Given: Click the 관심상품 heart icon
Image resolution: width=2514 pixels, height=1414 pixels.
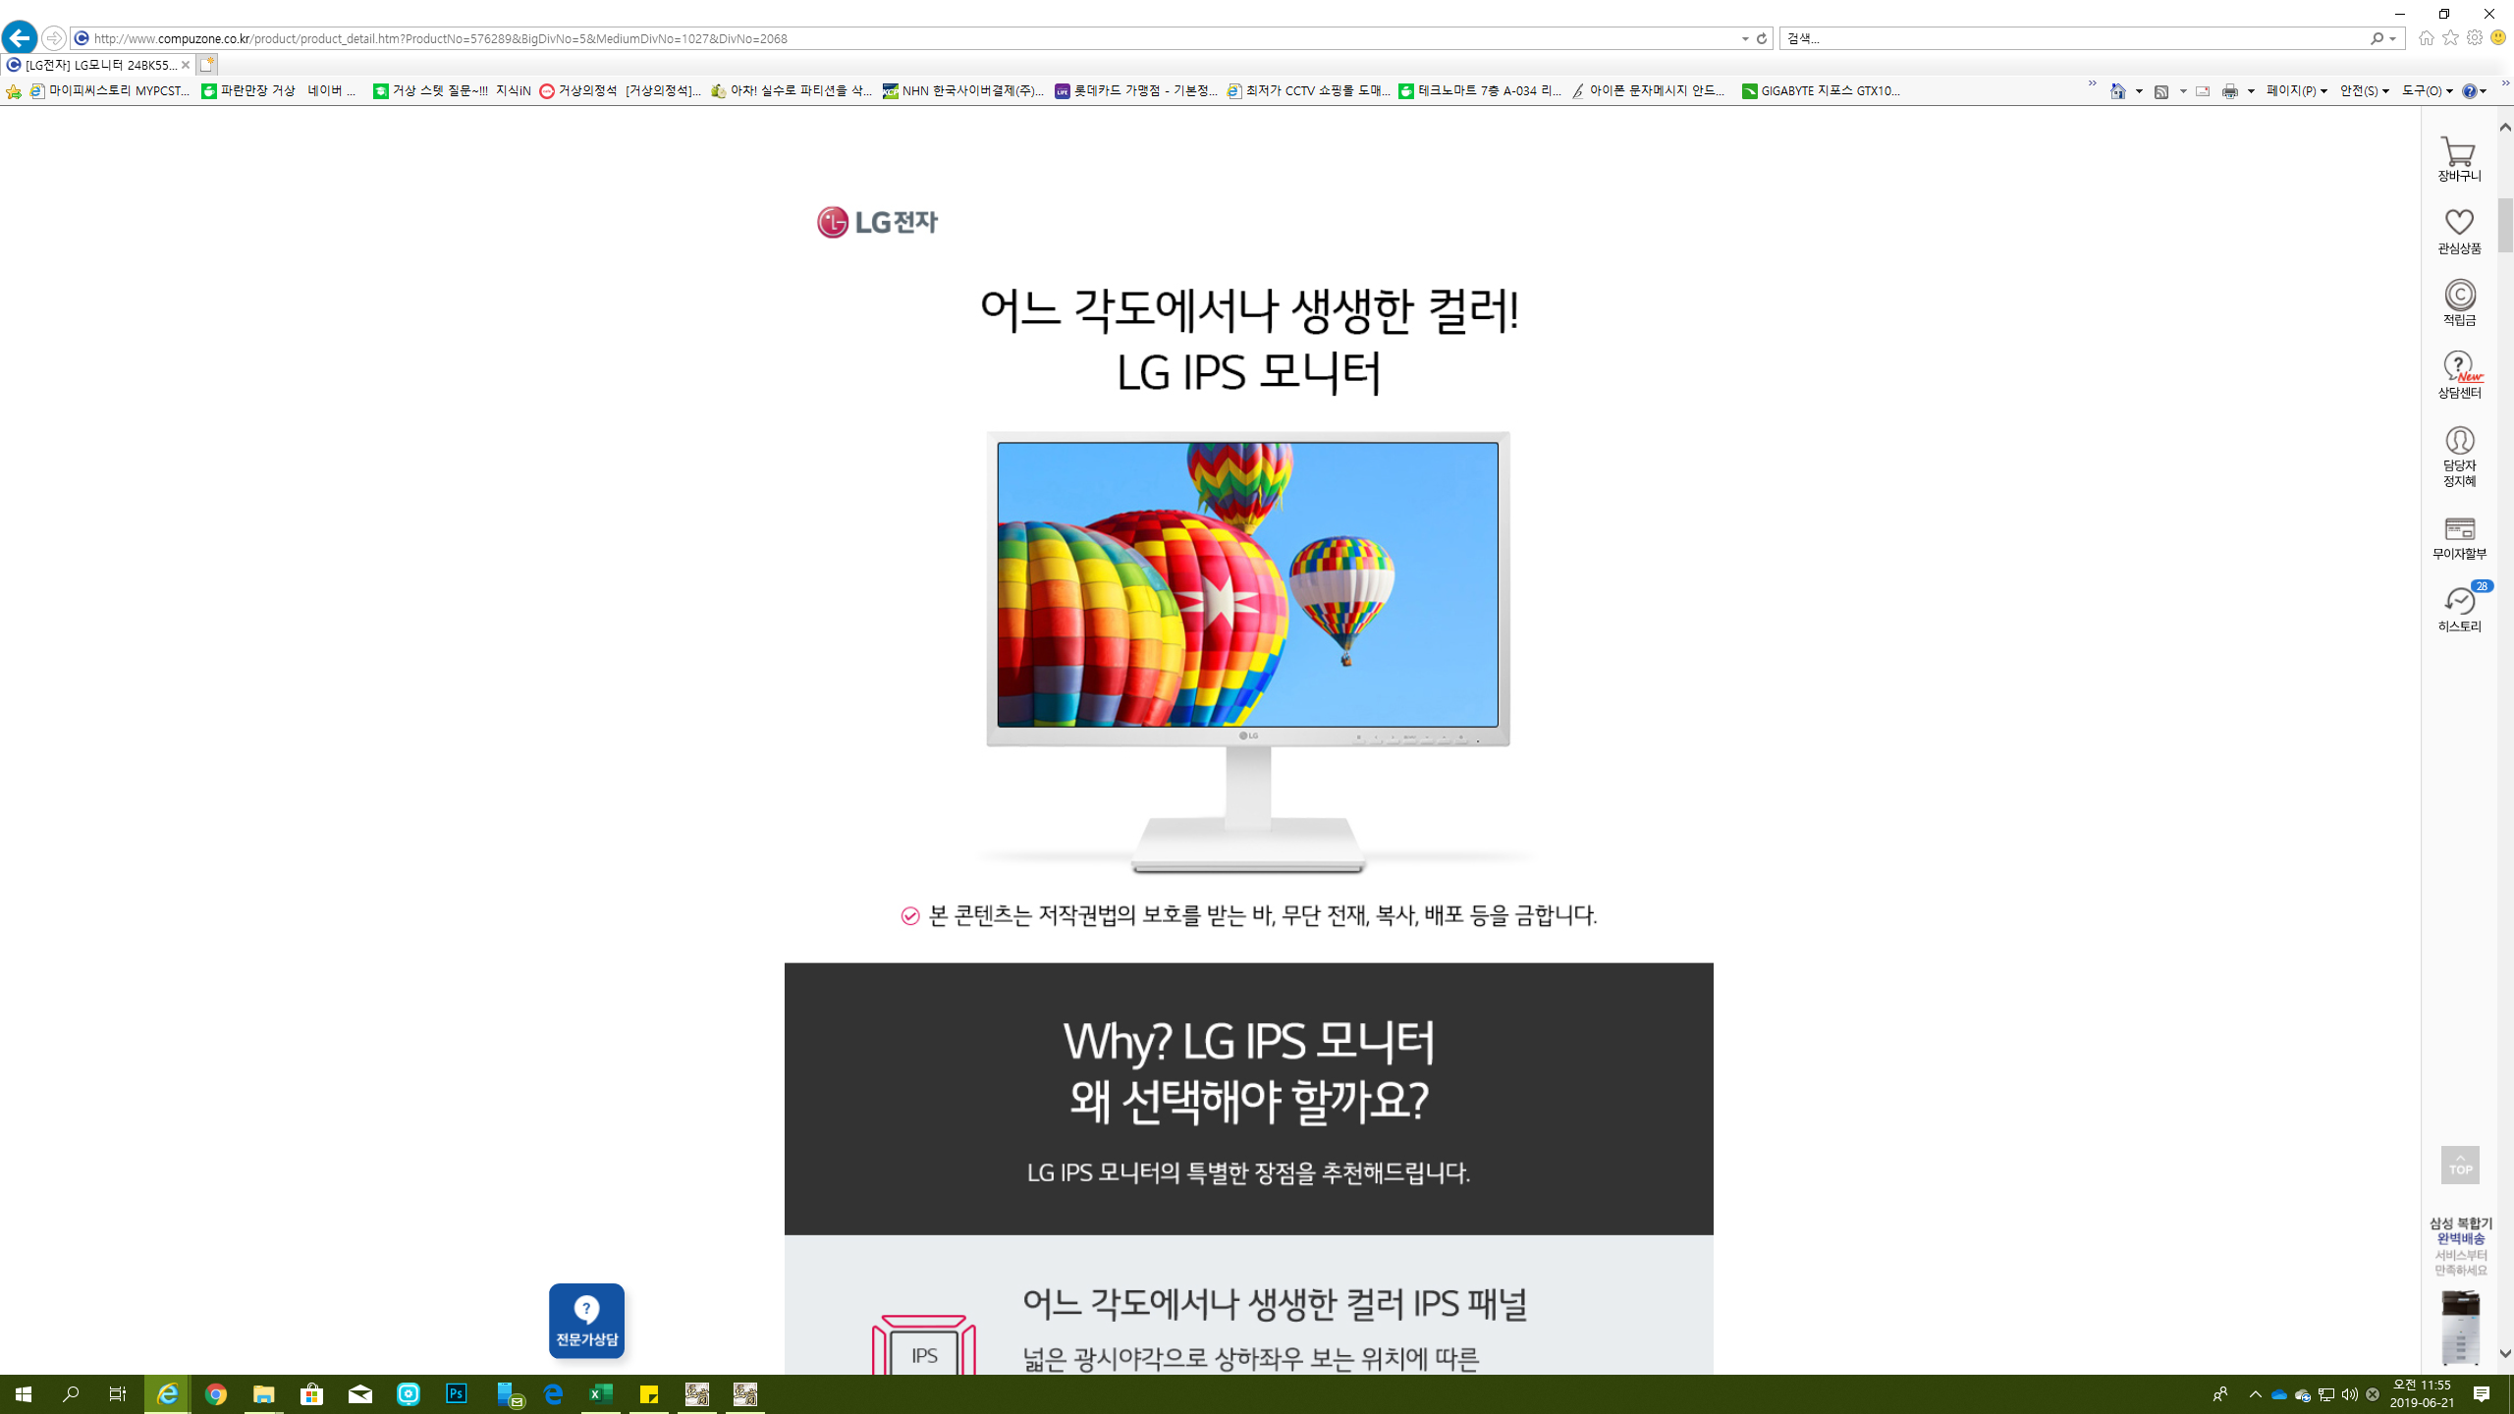Looking at the screenshot, I should click(2459, 232).
